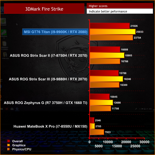The image size is (155, 155).
Task: Click the '3DMark Fire Strike' chart title
Action: 44,9
